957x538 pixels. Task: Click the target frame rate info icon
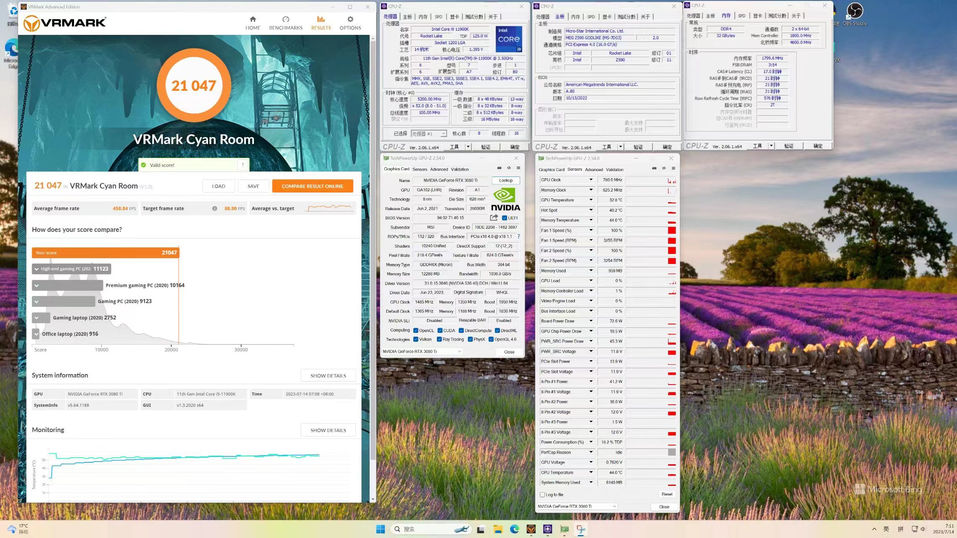[214, 208]
